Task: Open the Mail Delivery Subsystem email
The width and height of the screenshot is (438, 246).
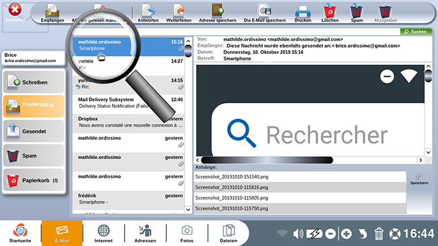Action: click(x=129, y=104)
